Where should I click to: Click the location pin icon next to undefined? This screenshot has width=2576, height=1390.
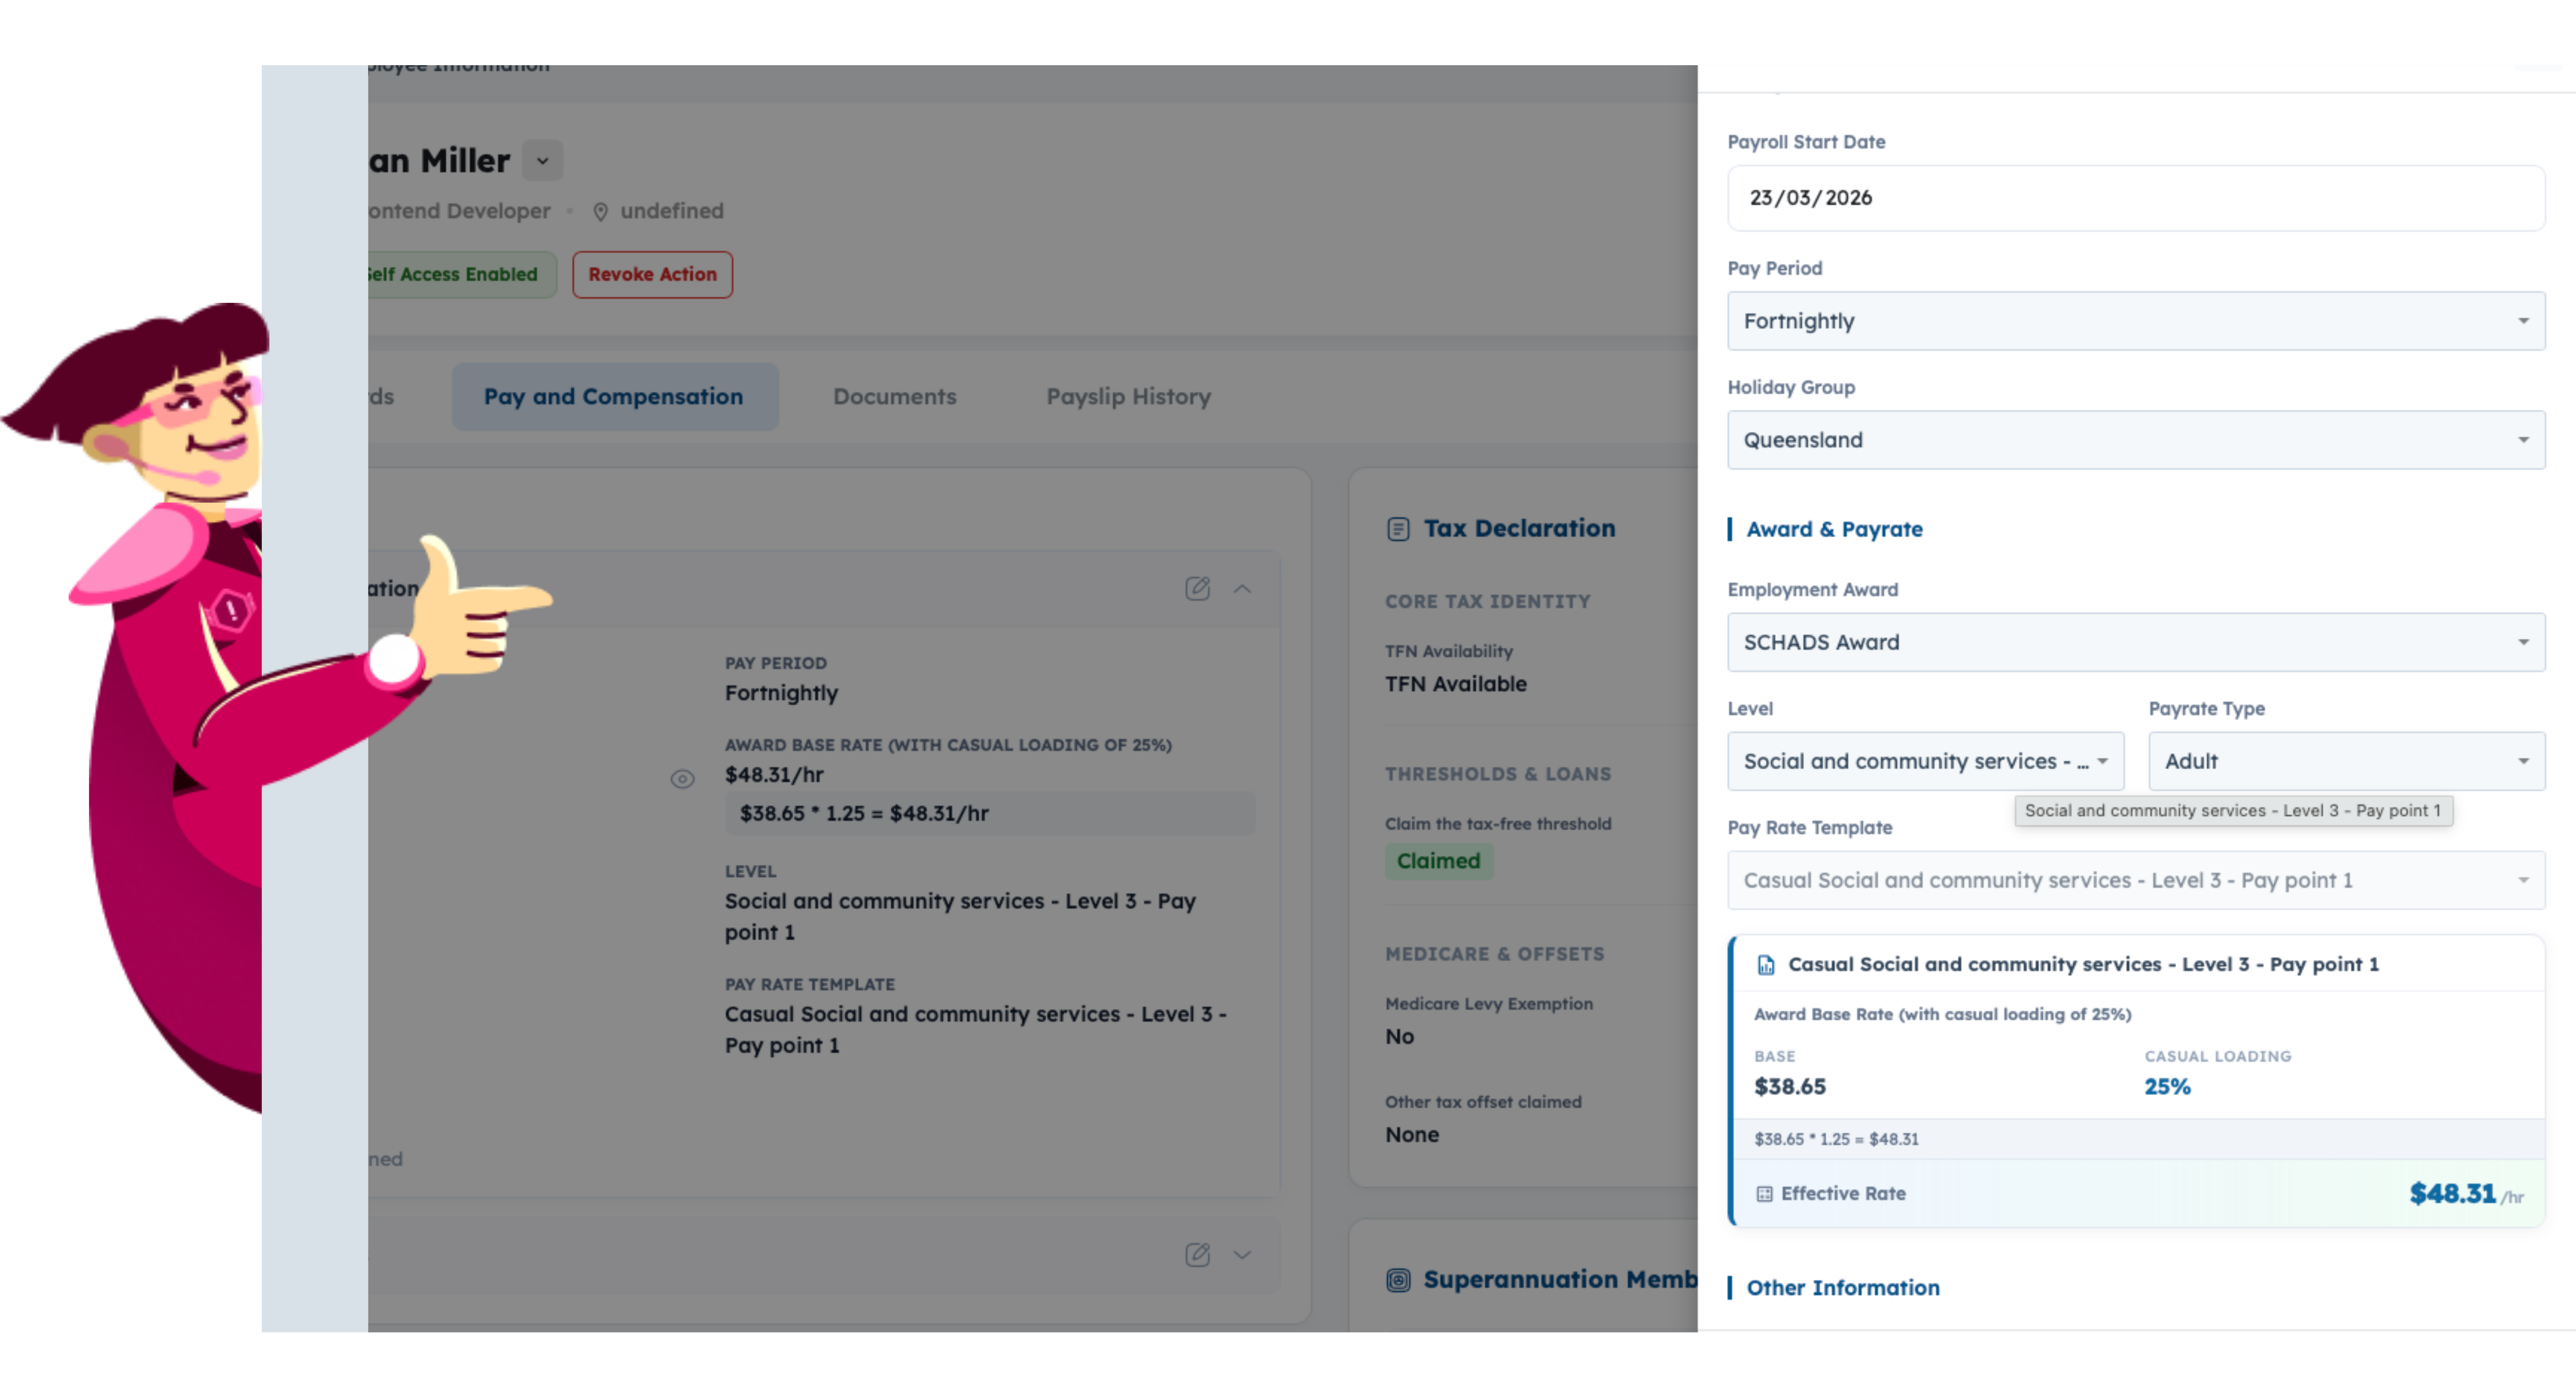click(x=600, y=212)
